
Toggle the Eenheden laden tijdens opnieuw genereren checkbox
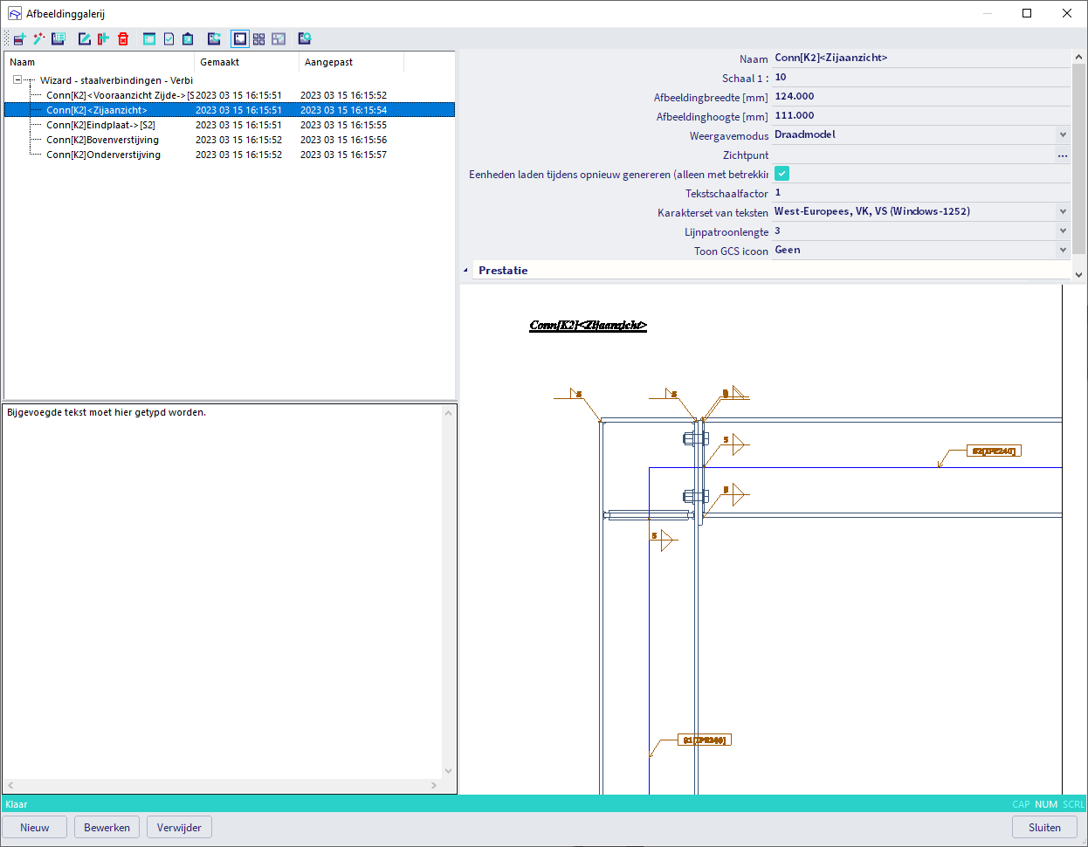(782, 174)
